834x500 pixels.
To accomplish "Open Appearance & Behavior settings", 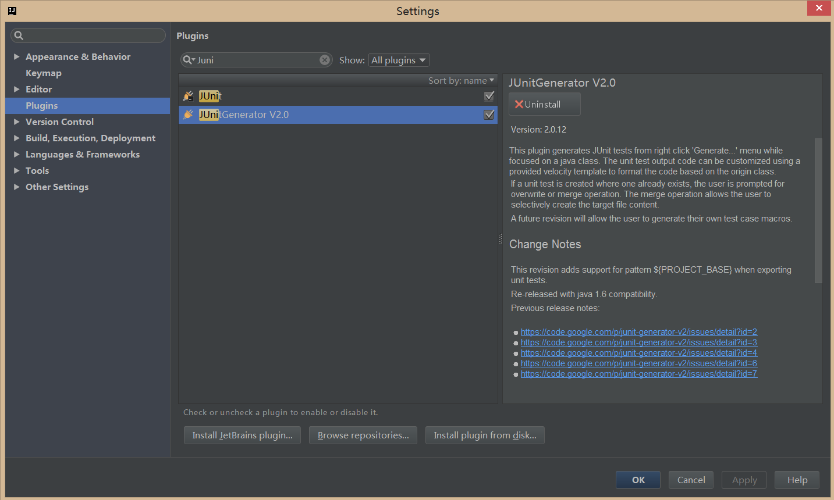I will click(78, 56).
